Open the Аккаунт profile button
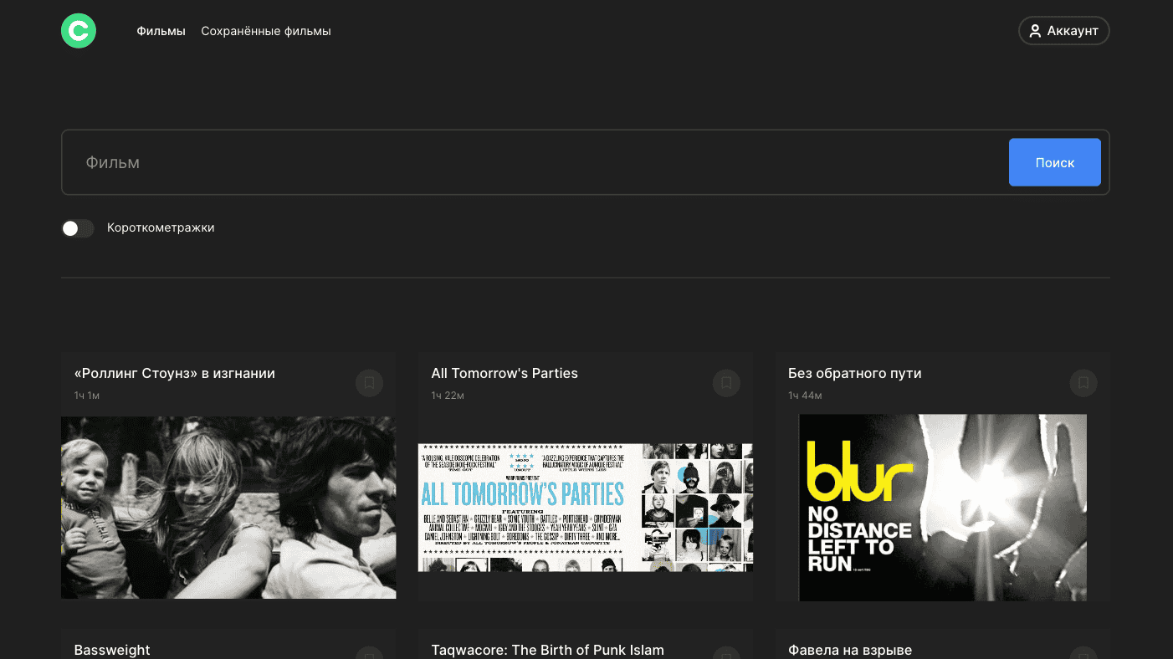Viewport: 1173px width, 659px height. coord(1063,31)
